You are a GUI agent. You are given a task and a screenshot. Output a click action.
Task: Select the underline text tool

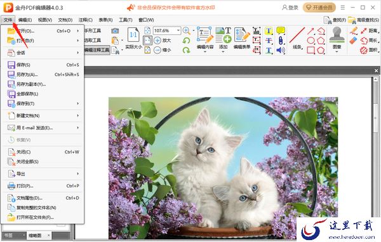pos(269,50)
